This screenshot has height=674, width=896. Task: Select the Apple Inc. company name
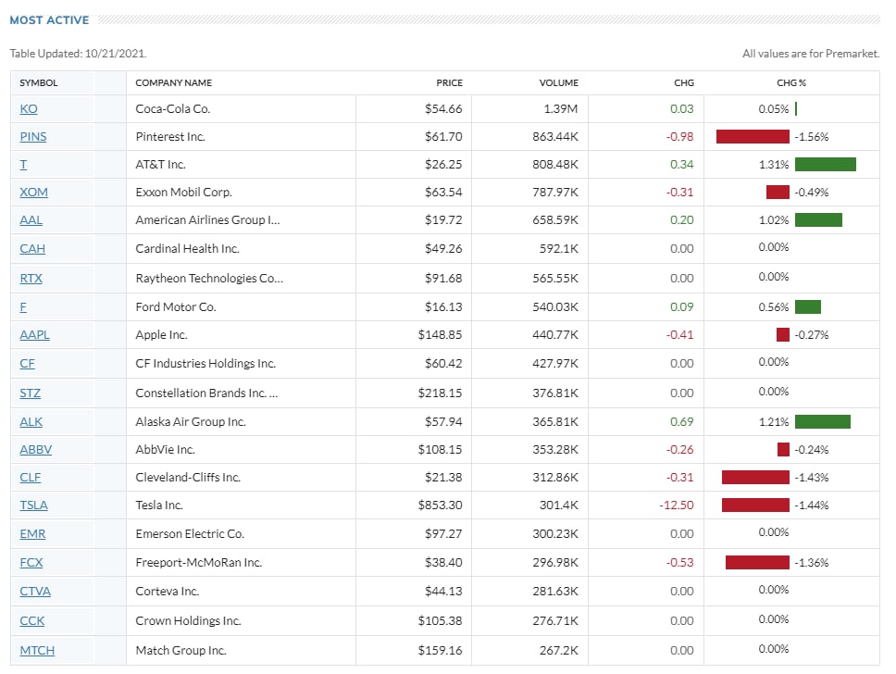pyautogui.click(x=162, y=334)
